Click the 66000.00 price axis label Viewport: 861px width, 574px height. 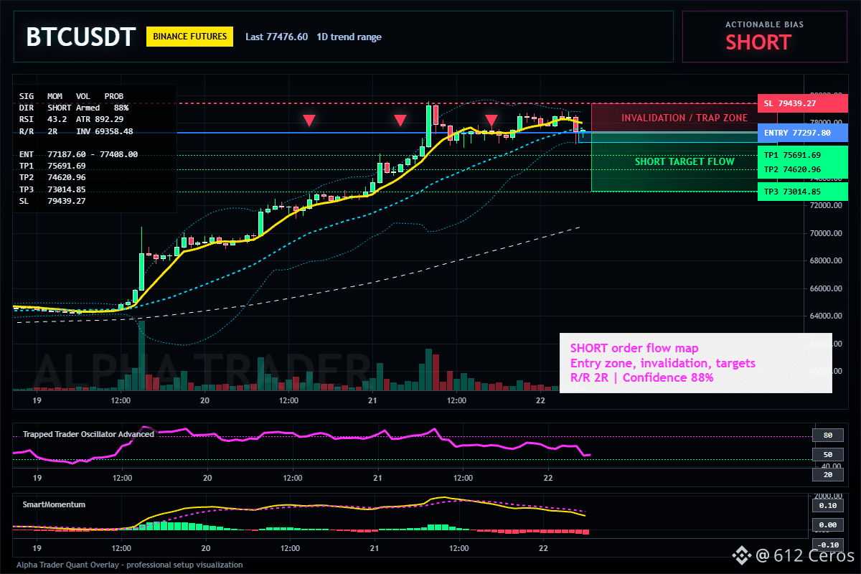826,288
